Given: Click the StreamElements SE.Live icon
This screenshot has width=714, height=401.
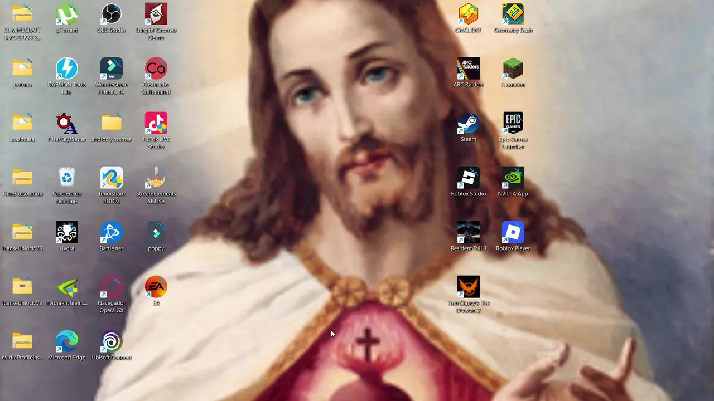Looking at the screenshot, I should [156, 178].
